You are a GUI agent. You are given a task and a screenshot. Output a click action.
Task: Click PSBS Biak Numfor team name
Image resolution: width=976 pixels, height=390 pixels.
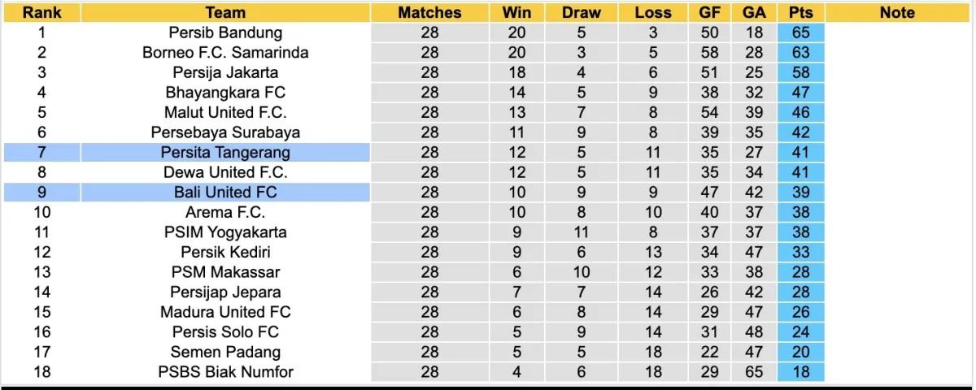pos(225,372)
